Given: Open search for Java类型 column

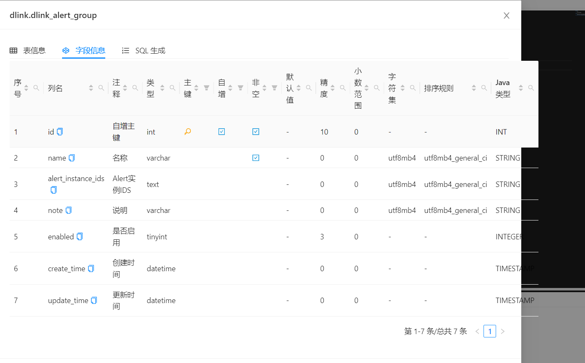Looking at the screenshot, I should [x=531, y=88].
